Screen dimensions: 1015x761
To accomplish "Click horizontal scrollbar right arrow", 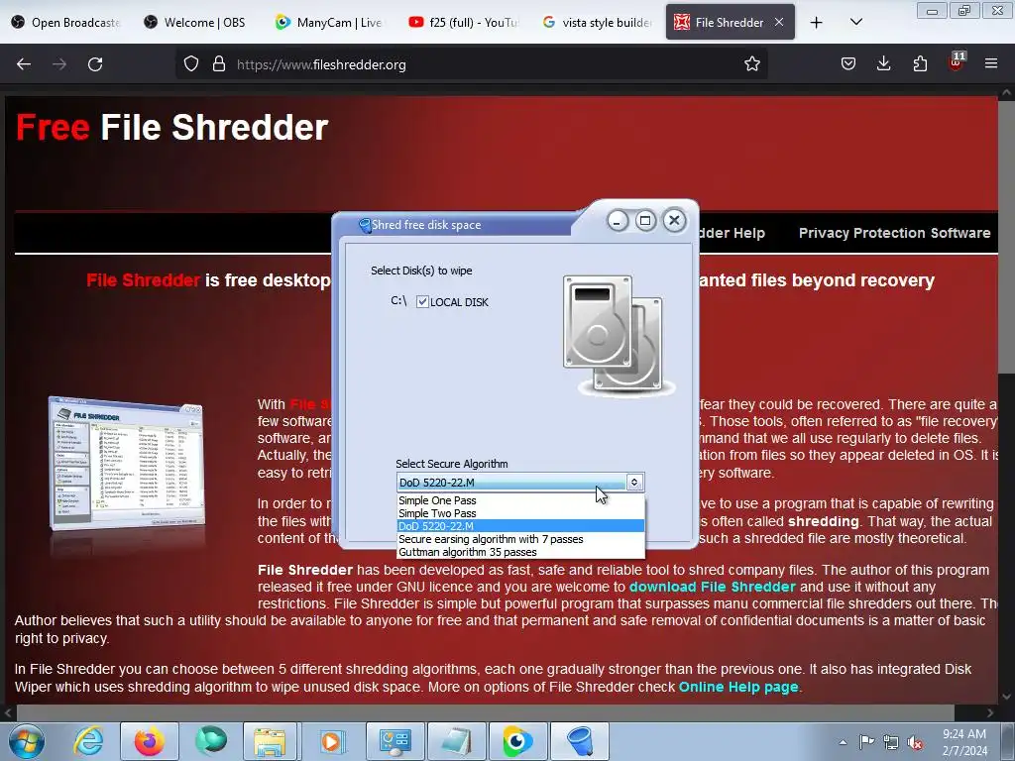I will coord(990,713).
